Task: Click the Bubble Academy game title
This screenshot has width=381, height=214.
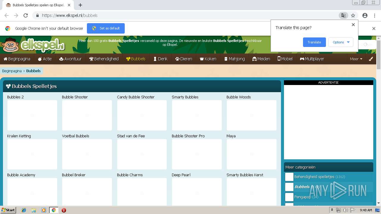Action: 21,175
